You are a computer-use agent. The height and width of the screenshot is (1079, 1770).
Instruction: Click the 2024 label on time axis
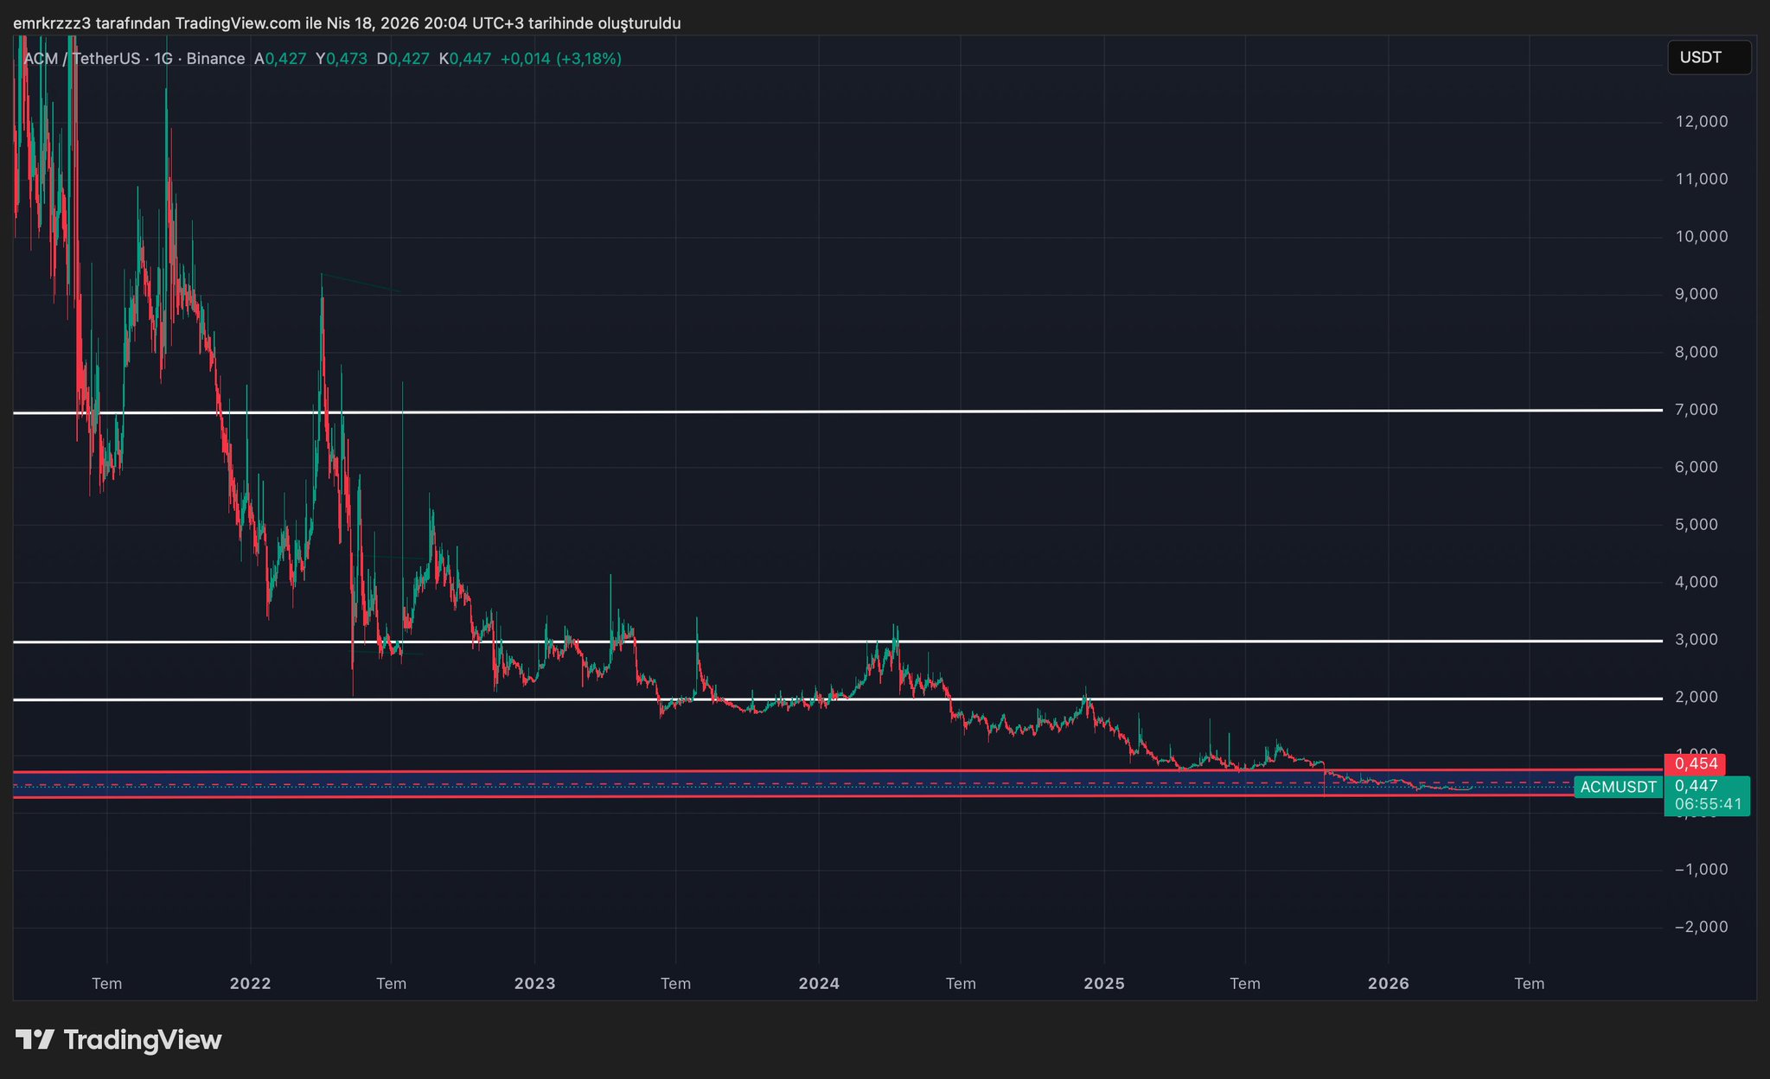[x=818, y=983]
